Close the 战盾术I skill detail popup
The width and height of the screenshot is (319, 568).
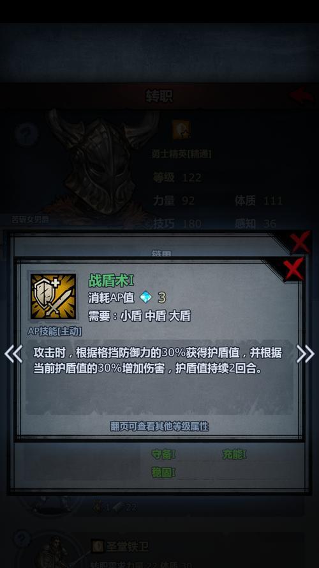[293, 269]
